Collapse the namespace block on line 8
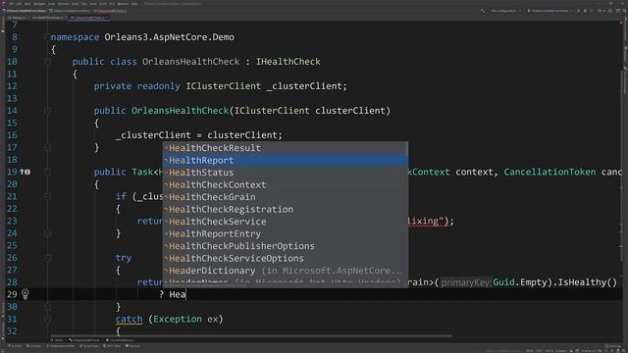628x353 pixels. click(x=47, y=37)
